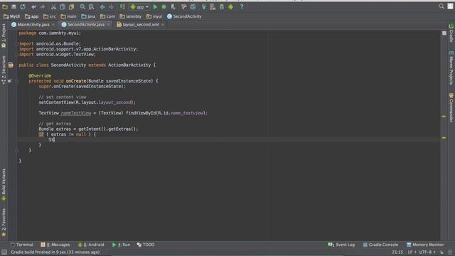Open the Run tool window

tap(121, 245)
